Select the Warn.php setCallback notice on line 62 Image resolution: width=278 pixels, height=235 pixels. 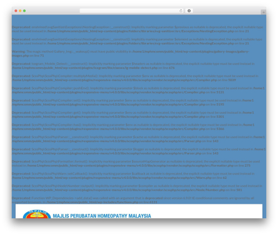click(x=133, y=176)
